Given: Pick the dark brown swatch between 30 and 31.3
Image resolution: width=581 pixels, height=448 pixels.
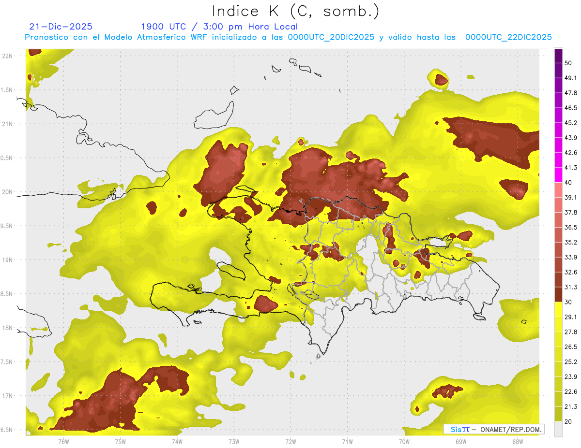Looking at the screenshot, I should click(558, 294).
